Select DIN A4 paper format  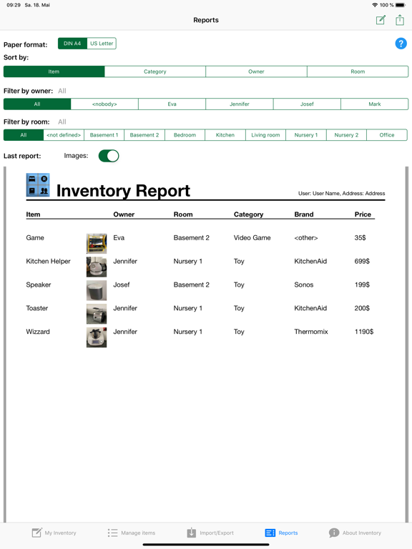coord(72,44)
